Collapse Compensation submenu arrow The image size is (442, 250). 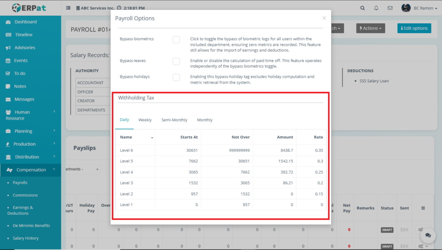tap(54, 169)
